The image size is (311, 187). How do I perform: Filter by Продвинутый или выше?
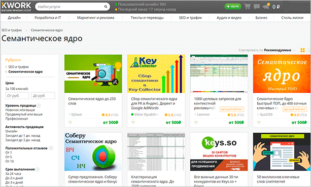[x=24, y=115]
